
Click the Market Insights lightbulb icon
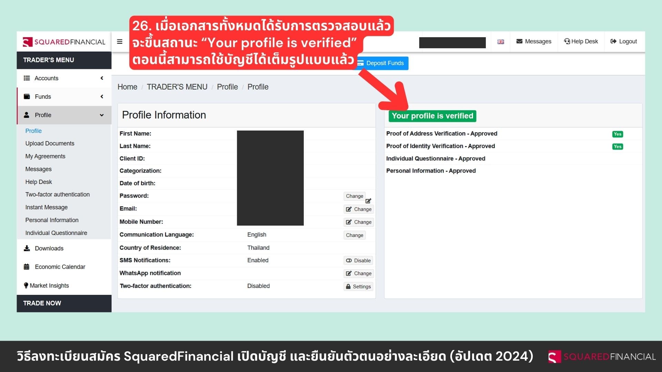[26, 286]
